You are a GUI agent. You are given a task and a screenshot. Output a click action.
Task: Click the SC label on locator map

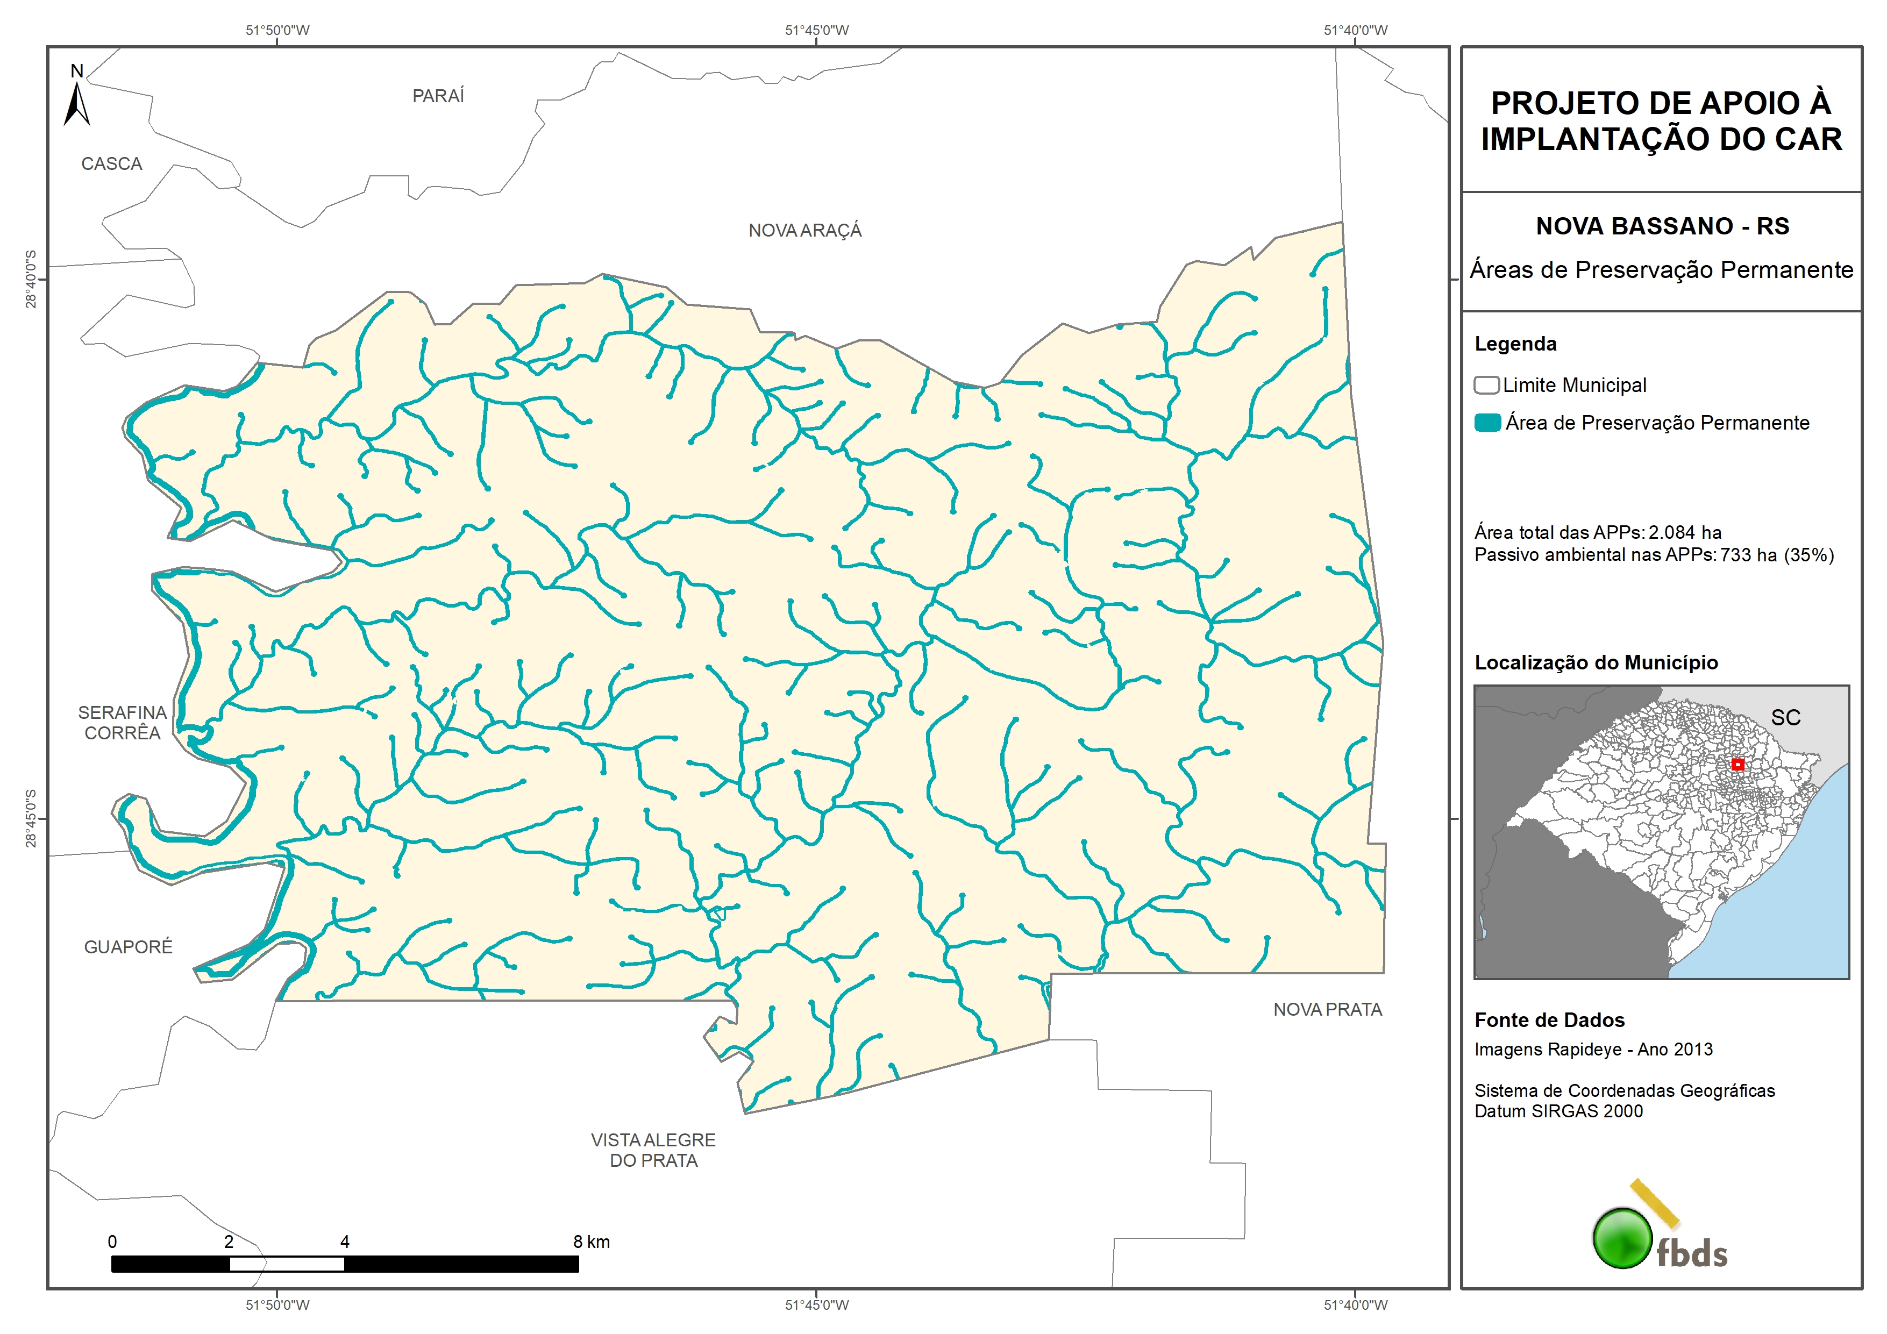[x=1785, y=718]
